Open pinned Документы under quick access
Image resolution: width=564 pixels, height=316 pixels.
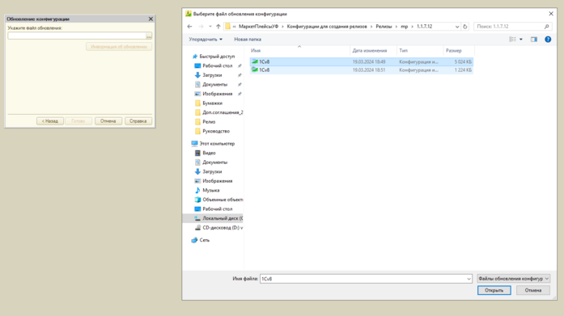[x=214, y=84]
